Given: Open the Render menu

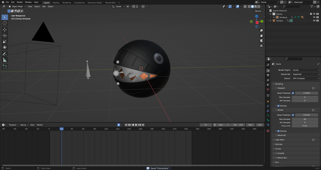Looking at the screenshot, I should point(20,2).
